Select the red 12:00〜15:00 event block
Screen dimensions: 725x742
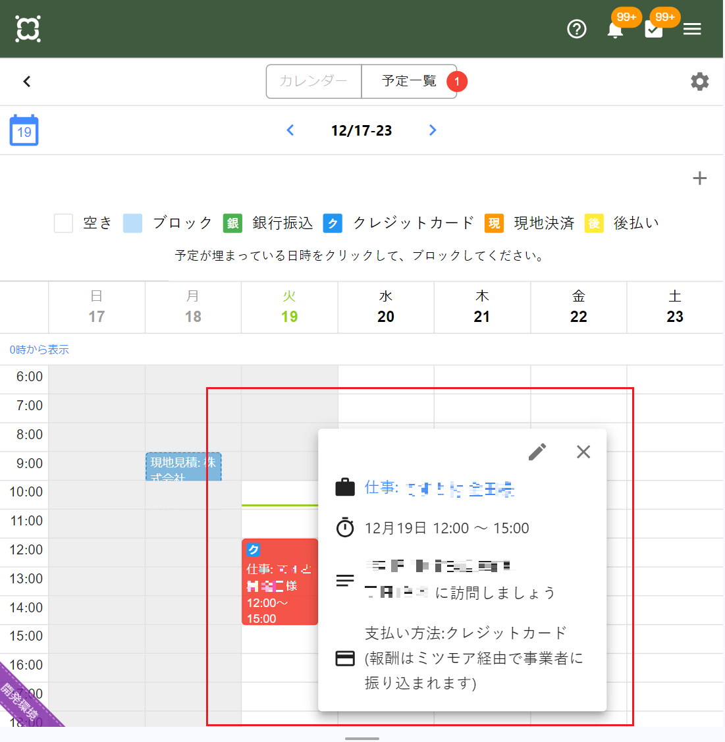(x=279, y=583)
